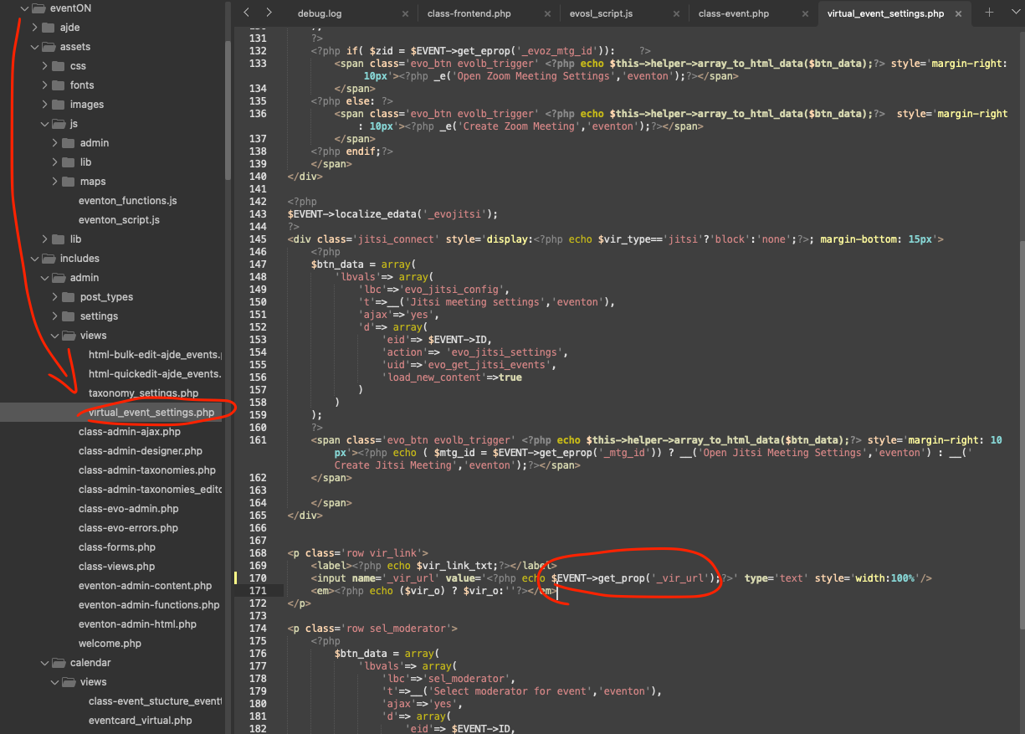The width and height of the screenshot is (1025, 734).
Task: Click line number 168 in gutter
Action: pos(258,553)
